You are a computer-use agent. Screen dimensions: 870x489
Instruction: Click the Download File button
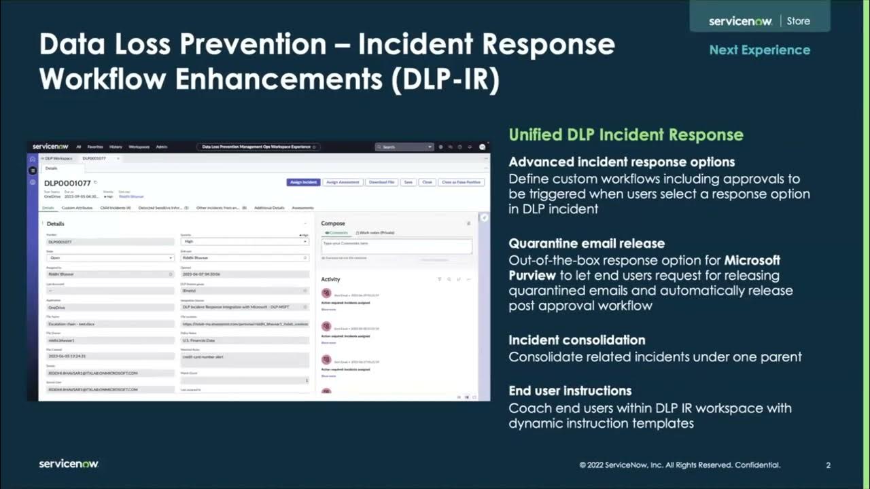pos(382,182)
